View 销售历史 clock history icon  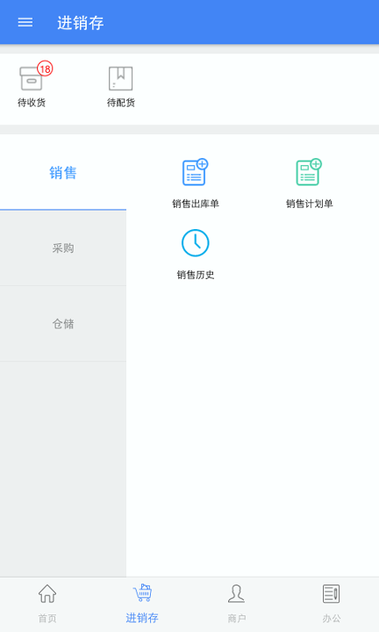click(x=196, y=243)
